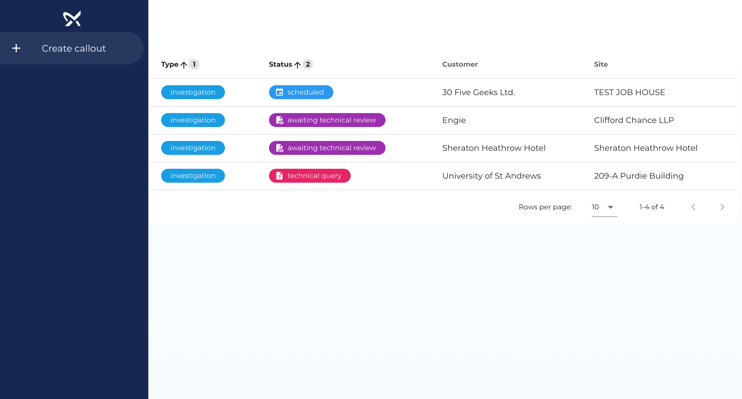742x399 pixels.
Task: Click the calendar icon in scheduled badge
Action: (x=279, y=92)
